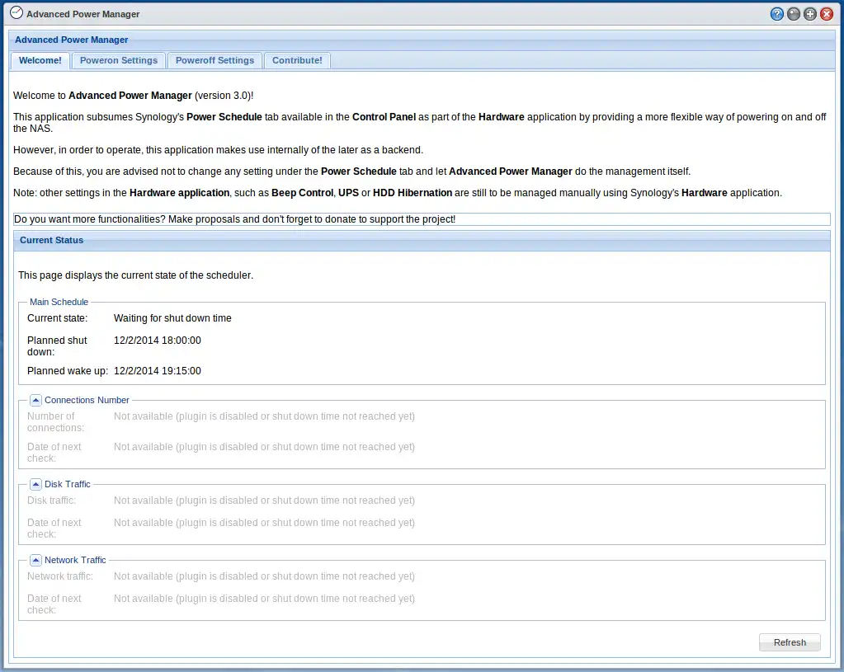Click the 'Network traffic:' label
This screenshot has width=844, height=672.
pos(60,576)
